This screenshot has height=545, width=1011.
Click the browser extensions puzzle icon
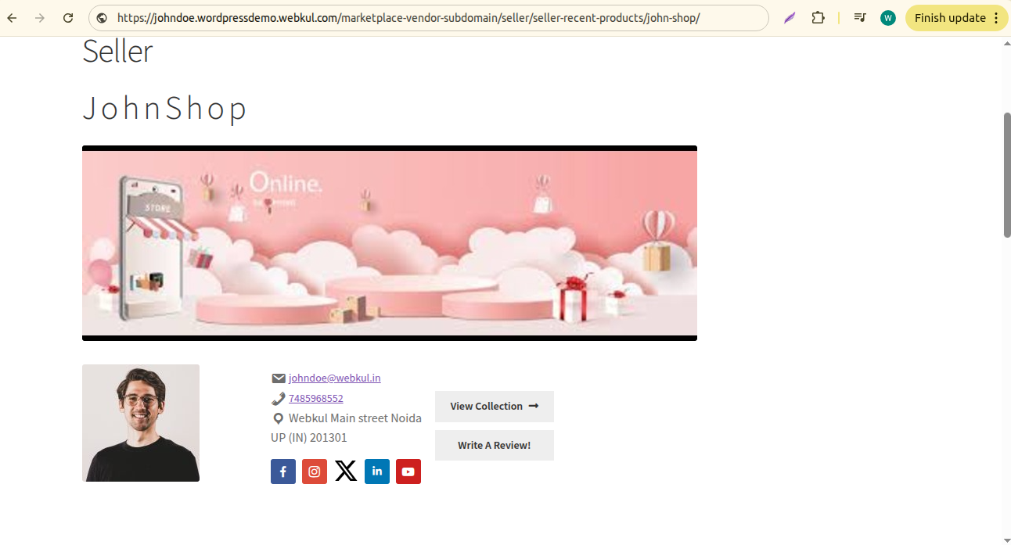818,17
